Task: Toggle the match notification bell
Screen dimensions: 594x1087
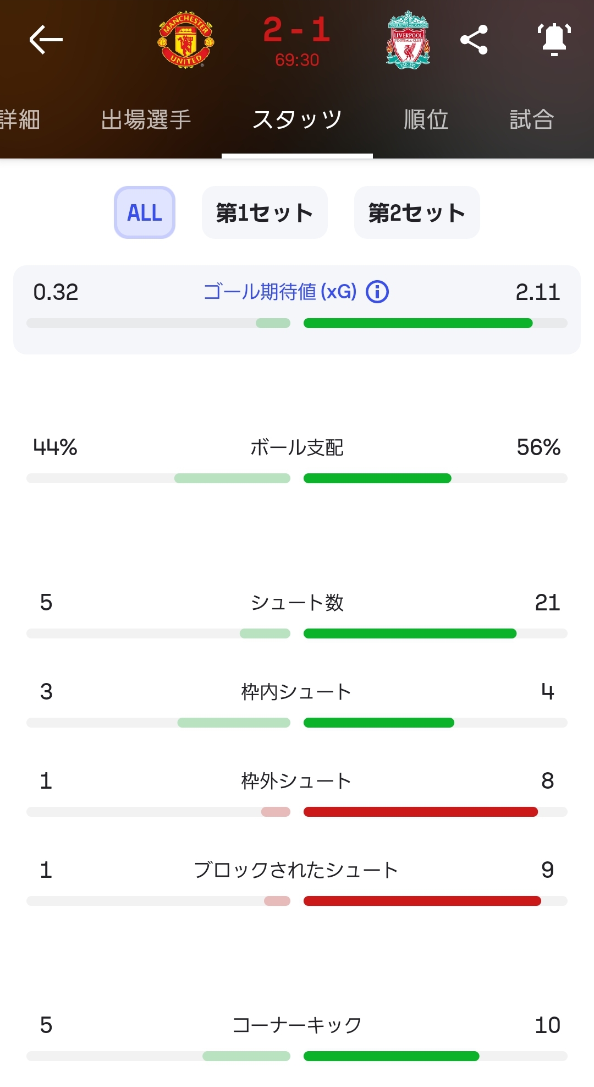Action: pos(554,40)
